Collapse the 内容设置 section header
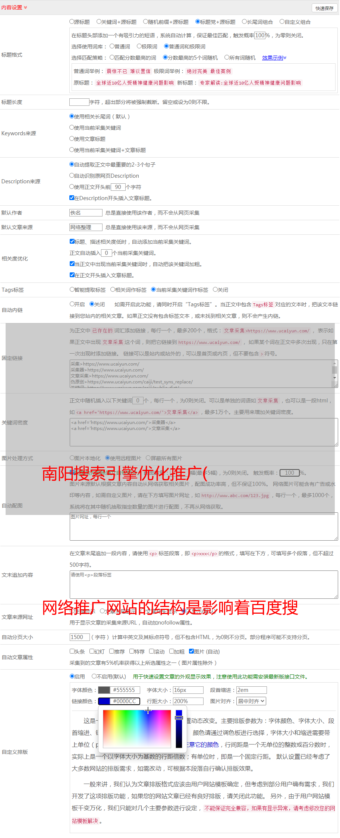Image resolution: width=340 pixels, height=838 pixels. point(14,7)
